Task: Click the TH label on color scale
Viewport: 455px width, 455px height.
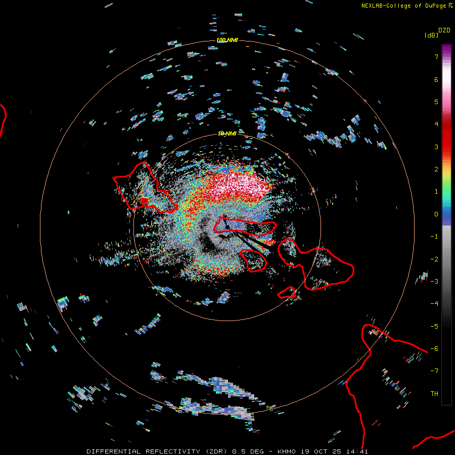Action: 434,394
